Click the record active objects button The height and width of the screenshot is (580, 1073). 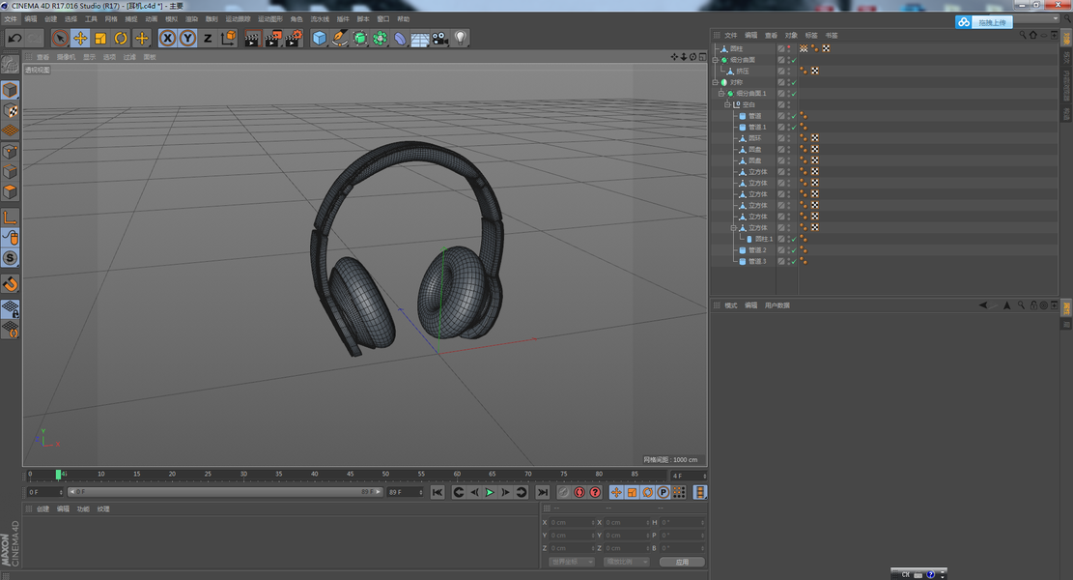(x=564, y=492)
